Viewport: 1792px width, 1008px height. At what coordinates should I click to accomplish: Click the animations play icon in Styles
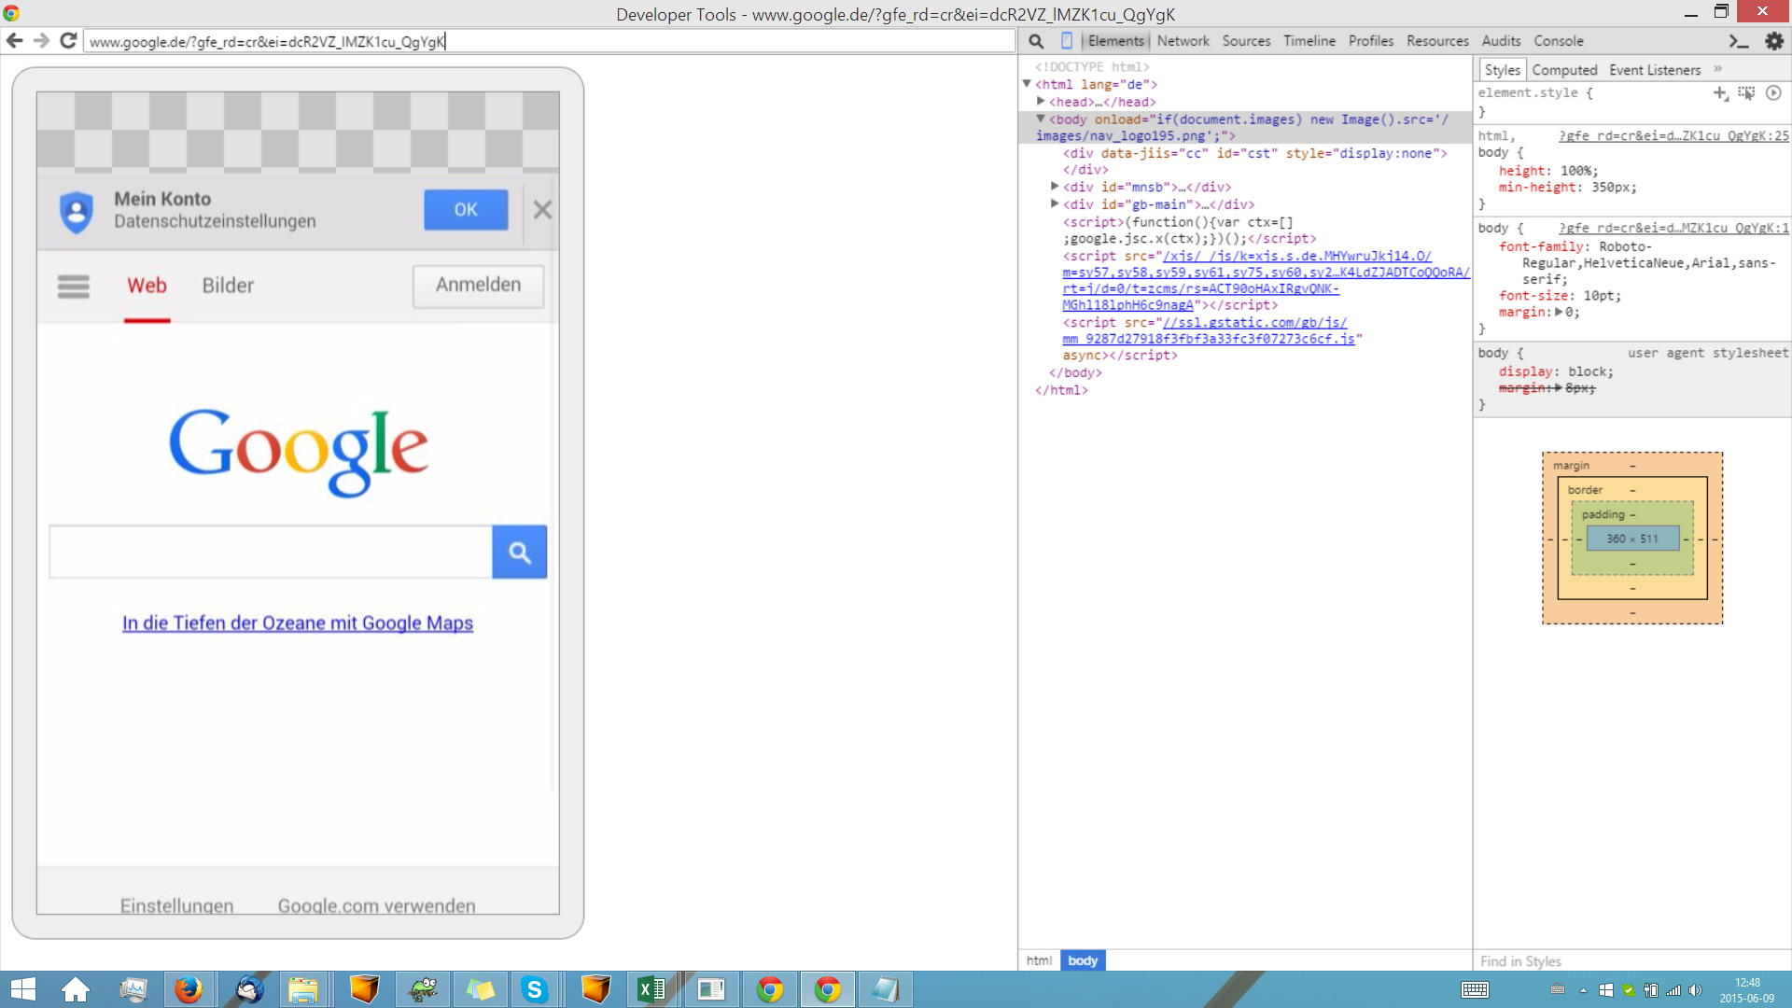(1773, 92)
